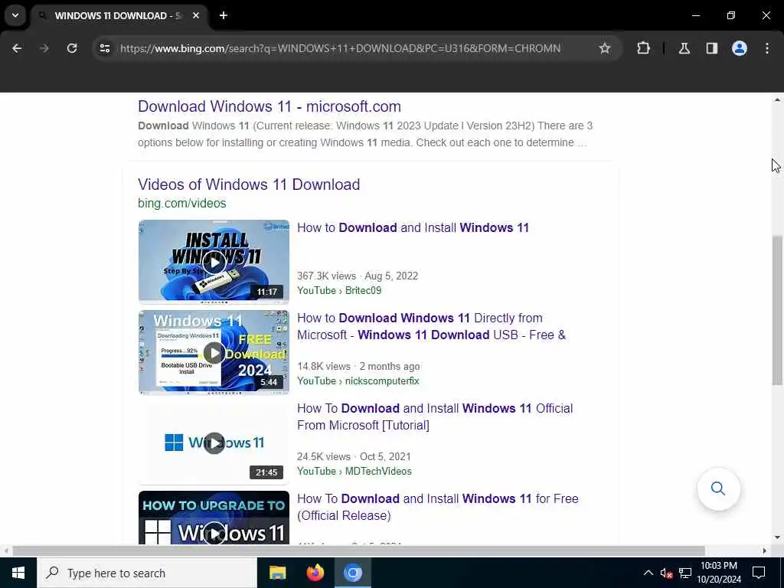The image size is (784, 588).
Task: Play the 5:44 nickscomputerfix video thumbnail
Action: pyautogui.click(x=214, y=352)
